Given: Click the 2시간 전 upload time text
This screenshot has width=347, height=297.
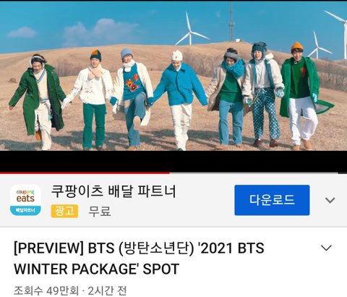Looking at the screenshot, I should (x=107, y=290).
